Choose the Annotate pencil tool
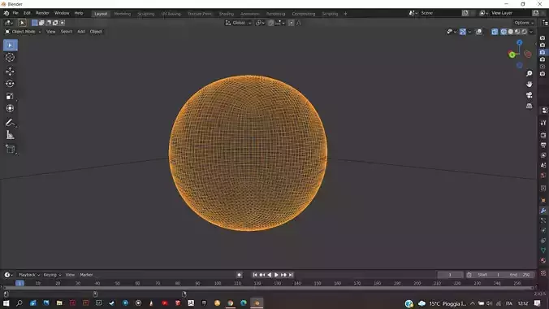Image resolution: width=549 pixels, height=309 pixels. tap(11, 123)
